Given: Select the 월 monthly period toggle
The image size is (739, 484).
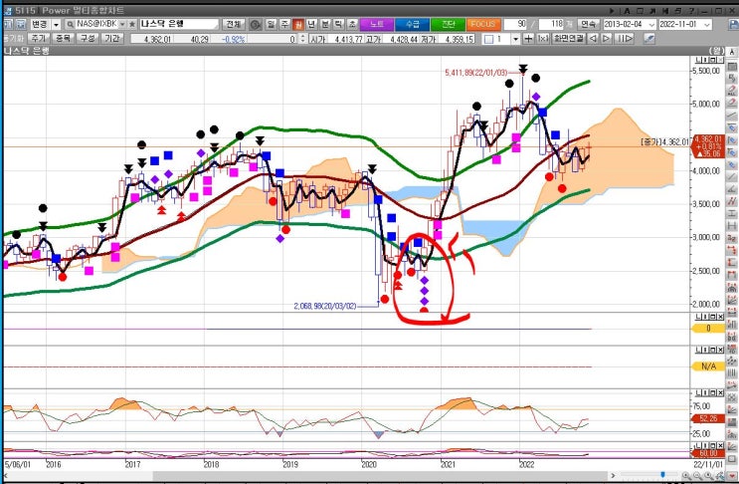Looking at the screenshot, I should click(x=298, y=24).
